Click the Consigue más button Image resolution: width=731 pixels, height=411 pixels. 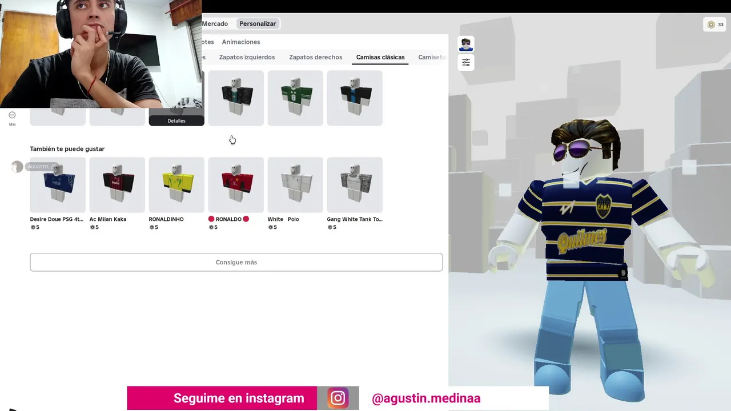coord(236,263)
